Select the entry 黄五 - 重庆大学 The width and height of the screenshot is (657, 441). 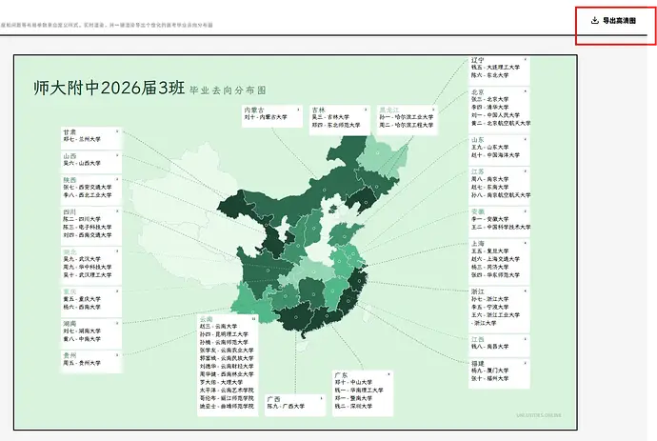click(x=82, y=299)
